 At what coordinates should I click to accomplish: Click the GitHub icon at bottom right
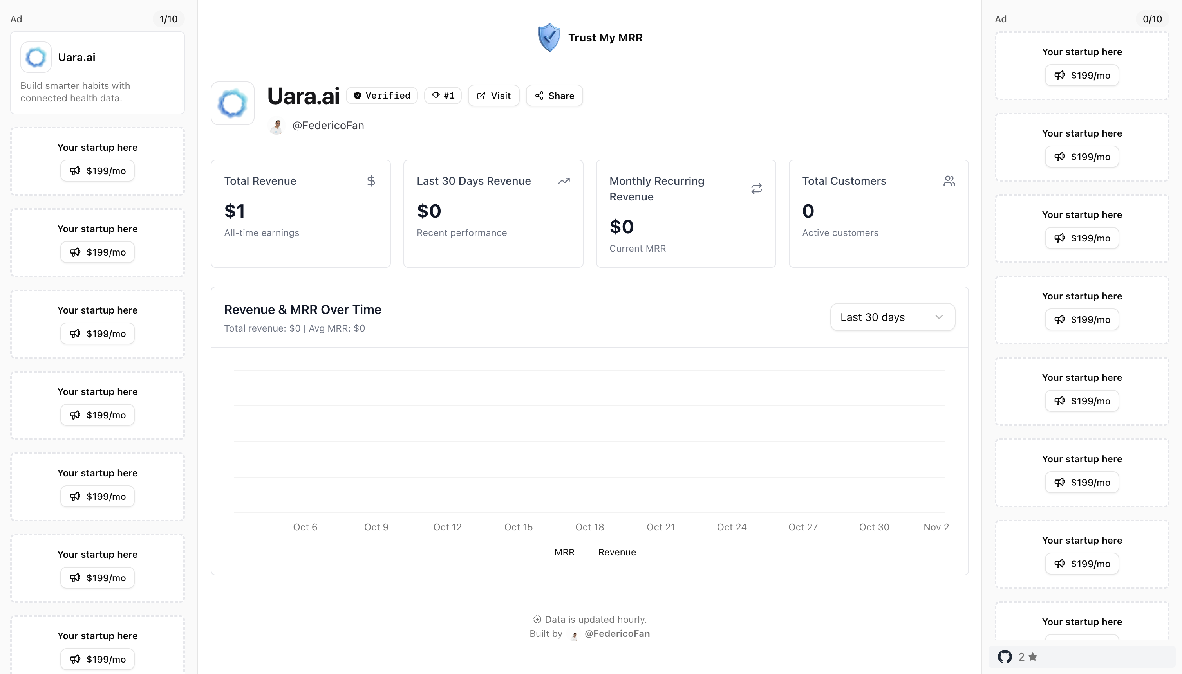tap(1004, 656)
